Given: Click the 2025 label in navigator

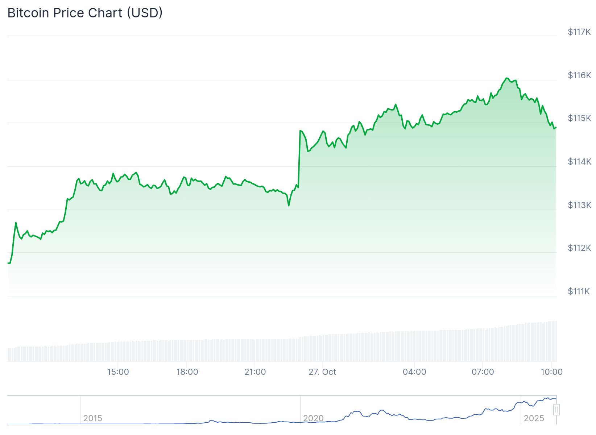Looking at the screenshot, I should [x=534, y=418].
